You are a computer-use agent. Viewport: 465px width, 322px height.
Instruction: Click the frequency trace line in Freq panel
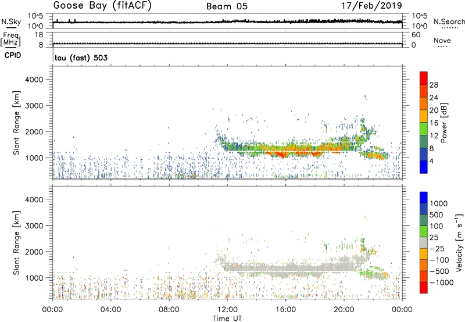coord(227,44)
